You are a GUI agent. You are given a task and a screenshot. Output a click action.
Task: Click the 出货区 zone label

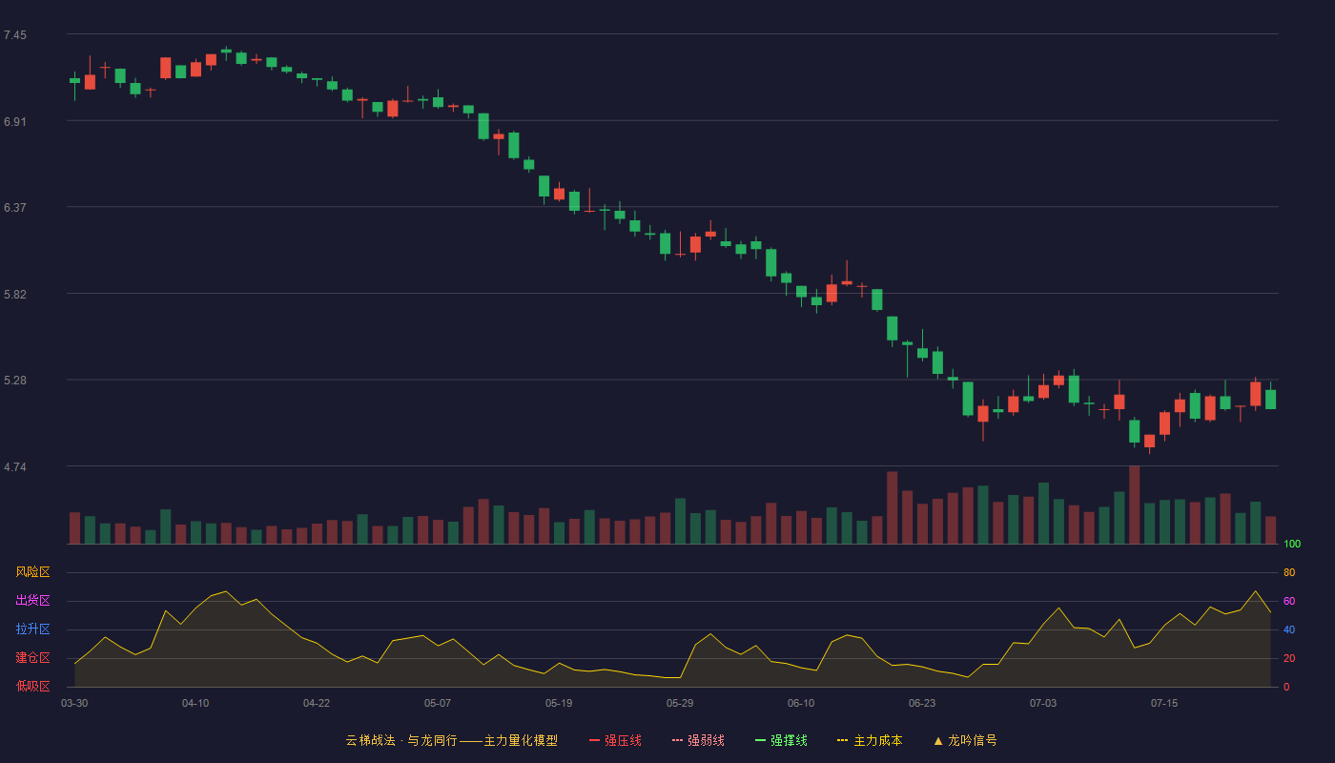coord(32,601)
